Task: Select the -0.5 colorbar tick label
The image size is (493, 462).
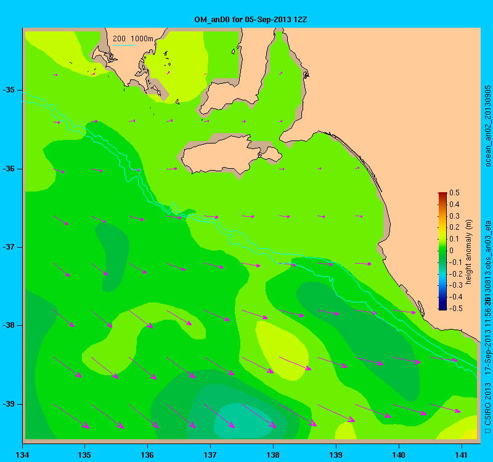Action: (x=455, y=309)
